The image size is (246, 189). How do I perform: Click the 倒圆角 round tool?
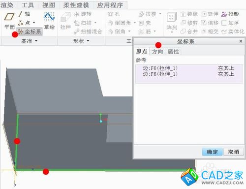click(120, 23)
